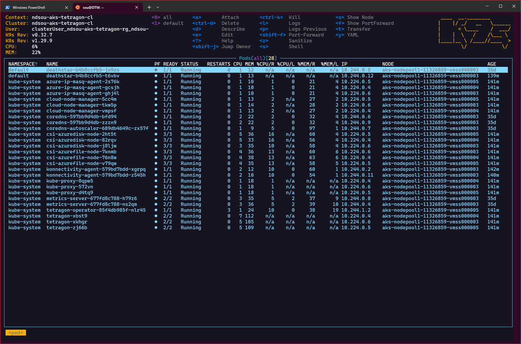Viewport: 521px width, 344px height.
Task: Click the %MEM/L column header
Action: pos(330,64)
